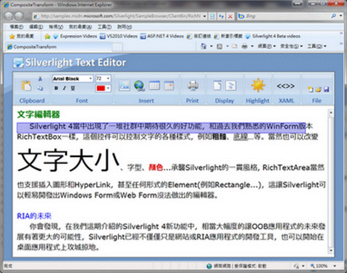This screenshot has height=273, width=347.
Task: Insert hyperlink with the globe icon
Action: pos(139,86)
